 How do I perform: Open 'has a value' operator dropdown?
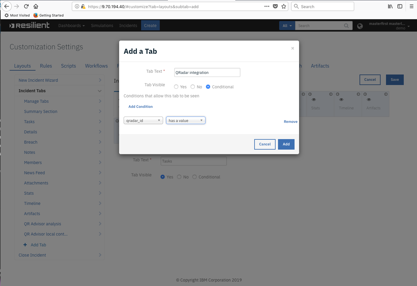186,120
